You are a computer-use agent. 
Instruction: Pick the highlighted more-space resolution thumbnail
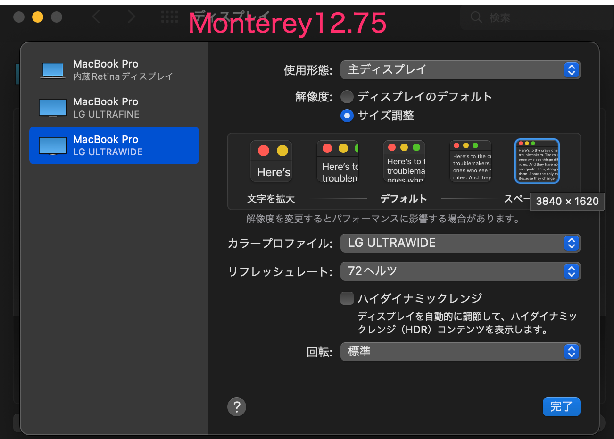pos(537,161)
